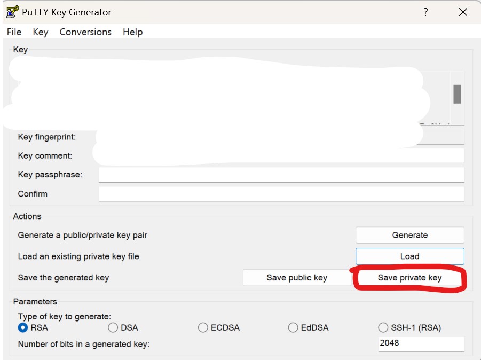Click the public key box scrollbar thumb
Screen dimensions: 481x360
click(457, 94)
